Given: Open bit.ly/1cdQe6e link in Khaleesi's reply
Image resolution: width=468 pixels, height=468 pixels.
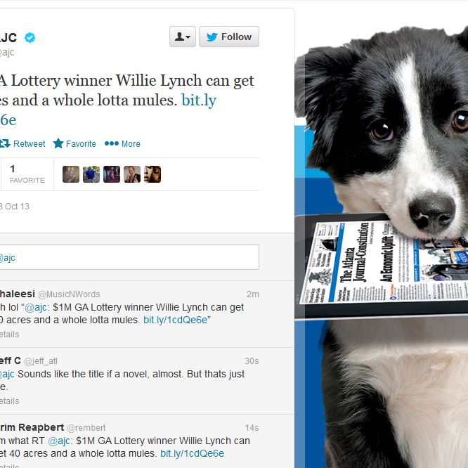Looking at the screenshot, I should pyautogui.click(x=175, y=320).
